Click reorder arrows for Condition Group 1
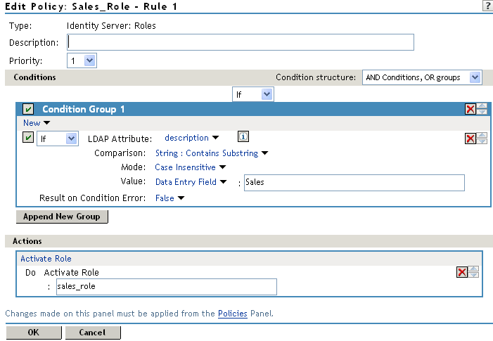Viewport: 493px width, 341px height. pos(482,109)
